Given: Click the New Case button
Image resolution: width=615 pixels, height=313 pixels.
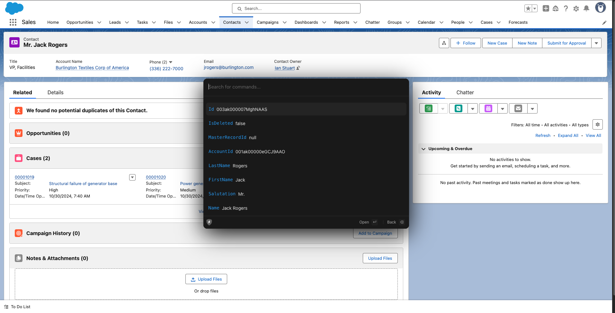Looking at the screenshot, I should [497, 43].
